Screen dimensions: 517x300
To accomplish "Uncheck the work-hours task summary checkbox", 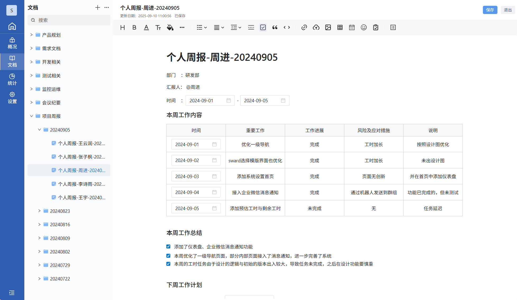I will [x=168, y=264].
